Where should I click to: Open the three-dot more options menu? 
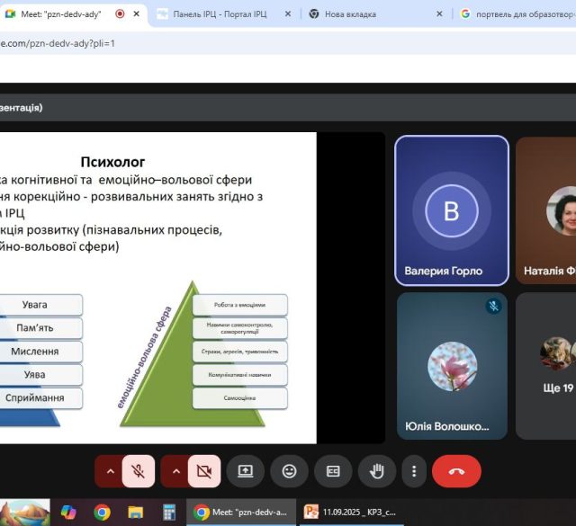[413, 470]
